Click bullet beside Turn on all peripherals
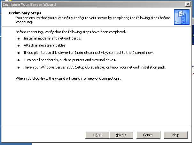This screenshot has width=194, height=145. tap(19, 60)
